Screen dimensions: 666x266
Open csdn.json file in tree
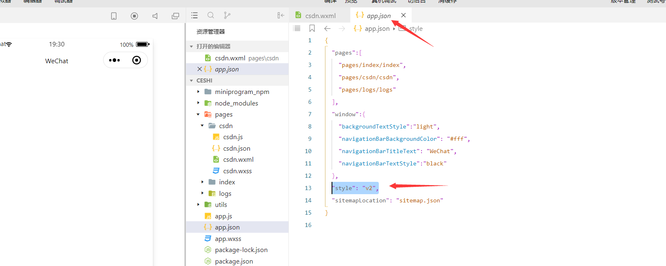pyautogui.click(x=237, y=148)
